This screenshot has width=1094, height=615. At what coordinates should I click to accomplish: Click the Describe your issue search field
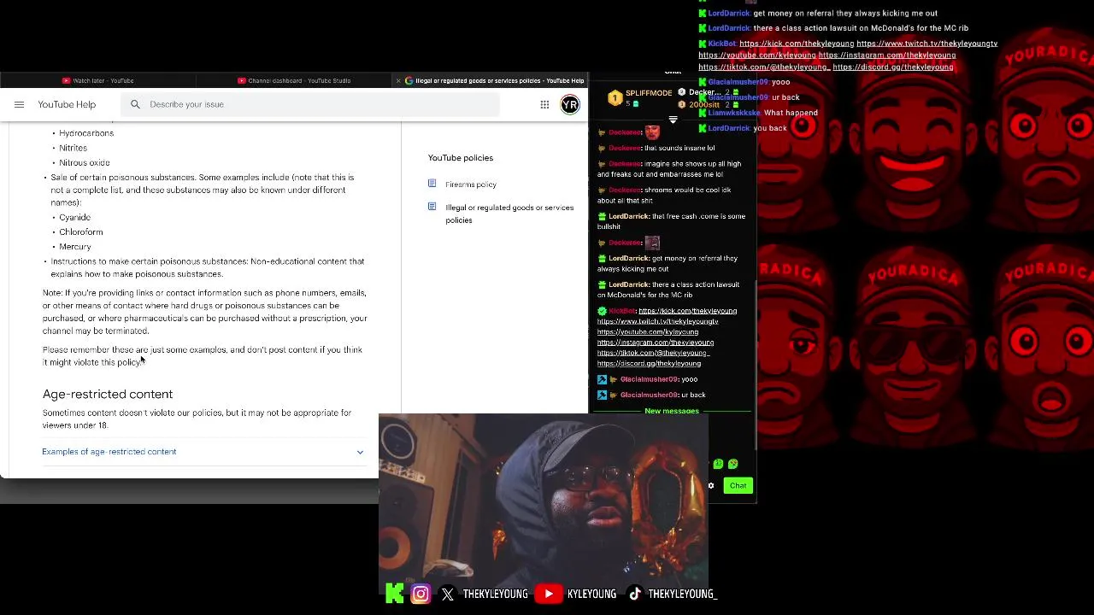312,104
